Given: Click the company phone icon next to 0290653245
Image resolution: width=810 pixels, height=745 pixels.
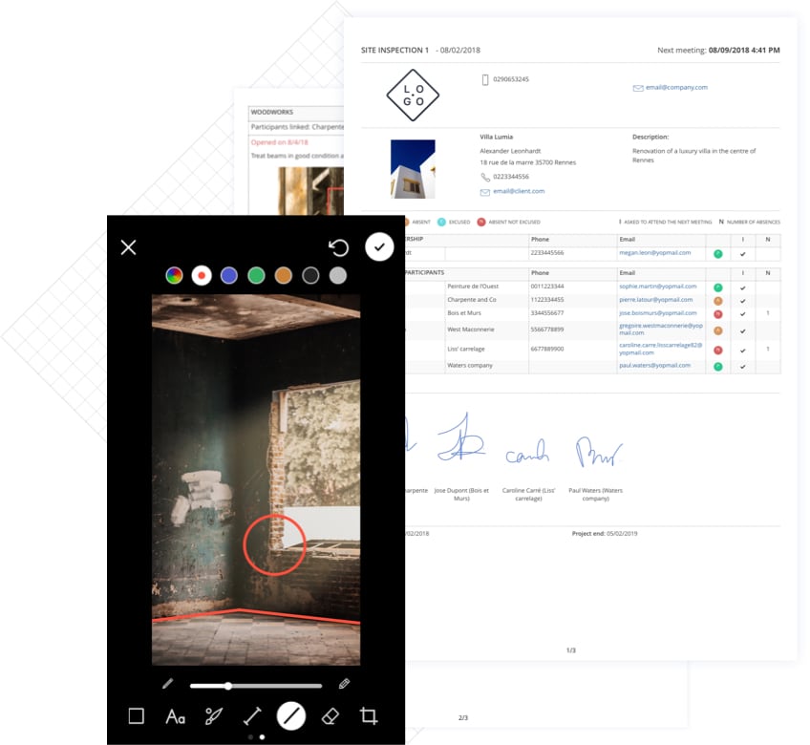Looking at the screenshot, I should [x=485, y=79].
